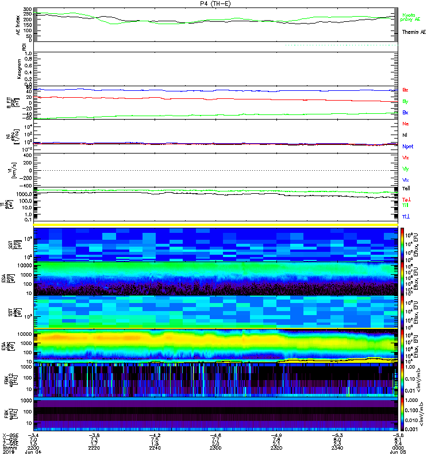Click the "400" tick on Vi axis
The width and height of the screenshot is (431, 460).
[28, 155]
